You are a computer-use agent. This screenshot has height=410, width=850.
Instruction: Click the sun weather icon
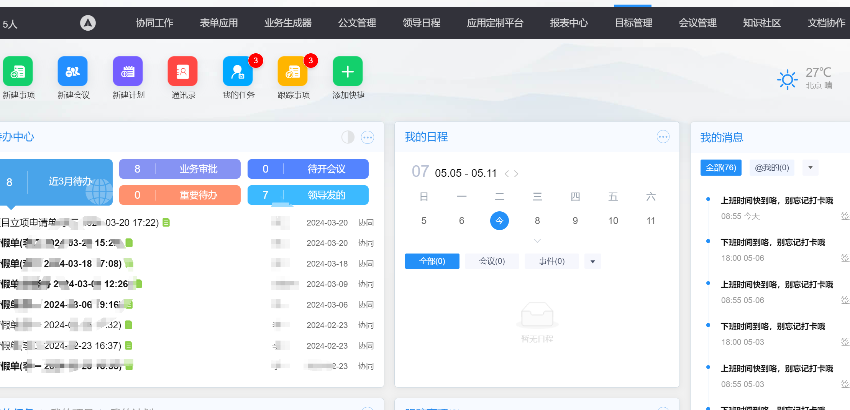coord(788,80)
